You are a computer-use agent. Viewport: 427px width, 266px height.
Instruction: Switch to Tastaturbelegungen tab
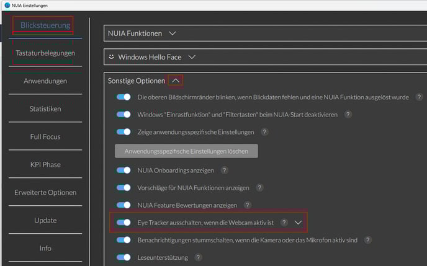tap(45, 53)
